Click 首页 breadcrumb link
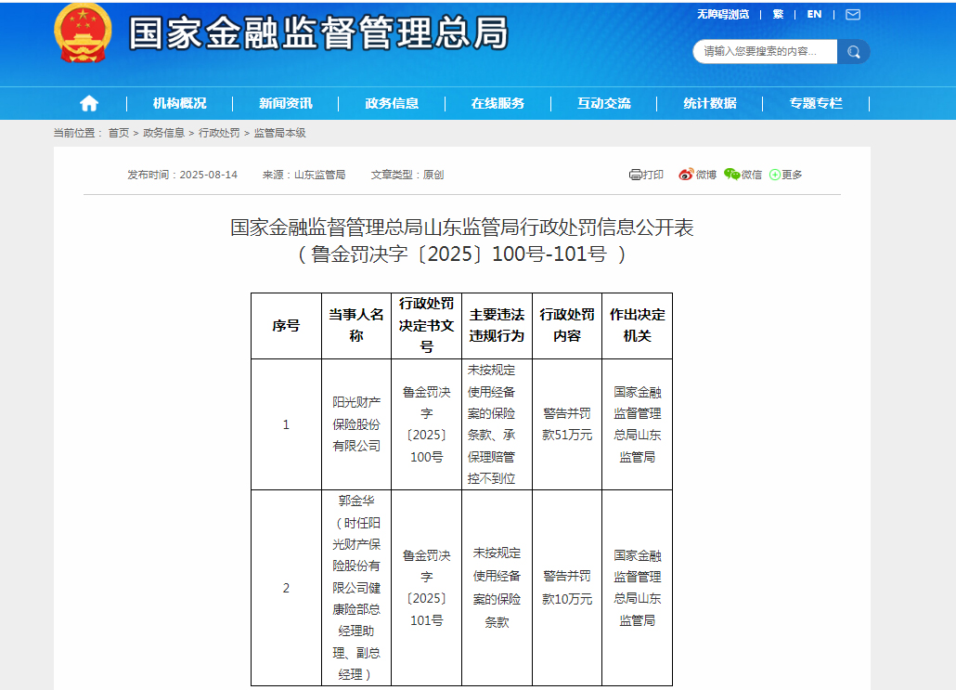The width and height of the screenshot is (956, 690). click(x=119, y=133)
